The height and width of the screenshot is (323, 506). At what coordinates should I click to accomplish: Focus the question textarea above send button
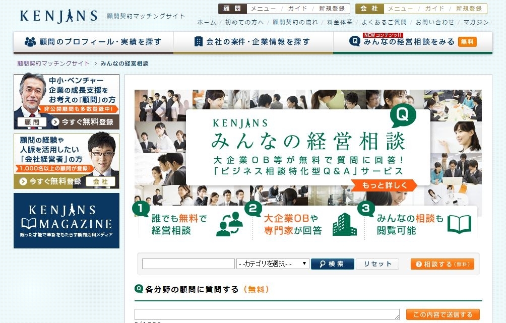point(267,314)
